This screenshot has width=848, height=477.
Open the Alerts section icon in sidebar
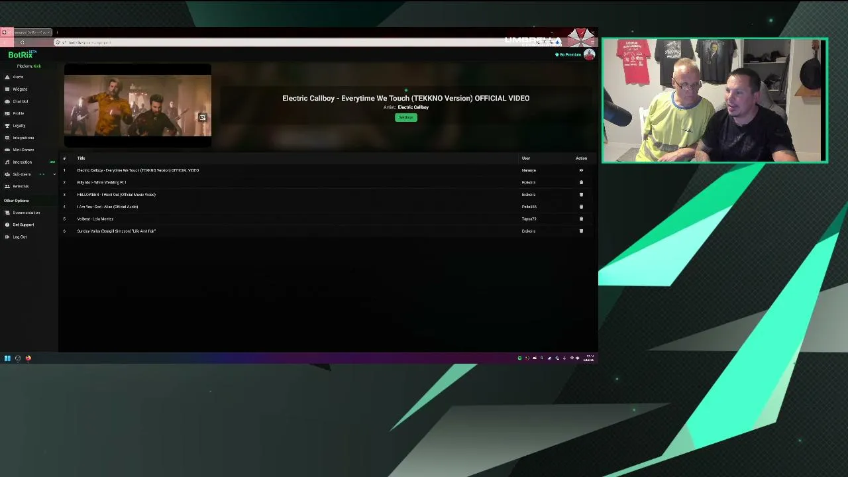point(7,77)
